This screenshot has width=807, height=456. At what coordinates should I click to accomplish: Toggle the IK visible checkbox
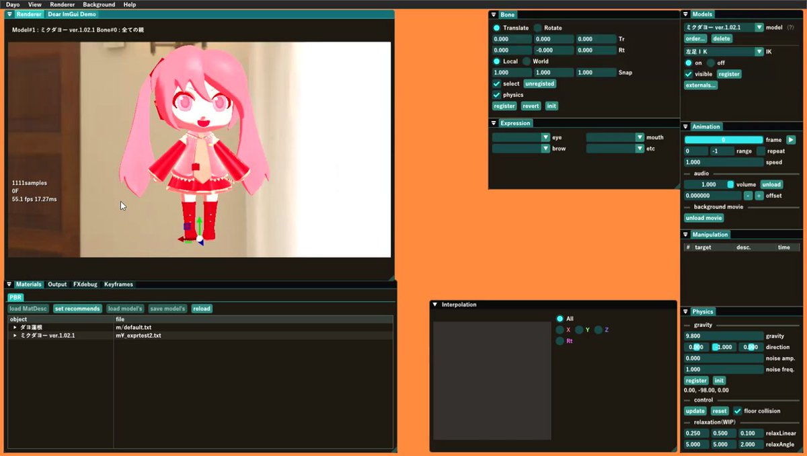tap(689, 74)
